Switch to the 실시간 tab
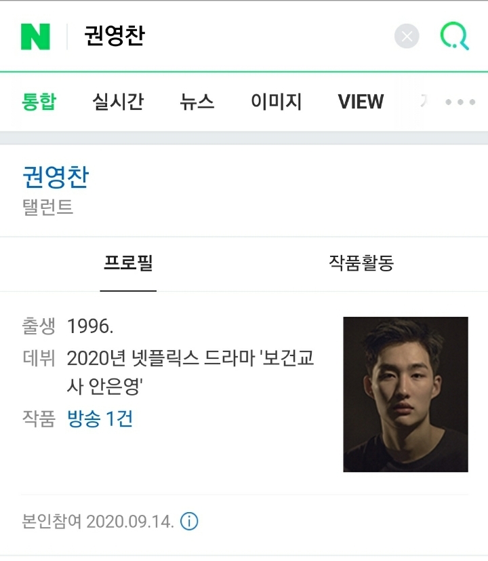Screen dimensions: 488x561 click(x=118, y=102)
